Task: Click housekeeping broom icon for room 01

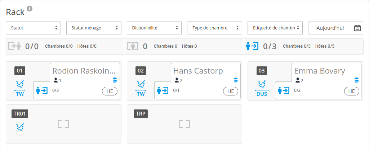Action: [x=20, y=85]
